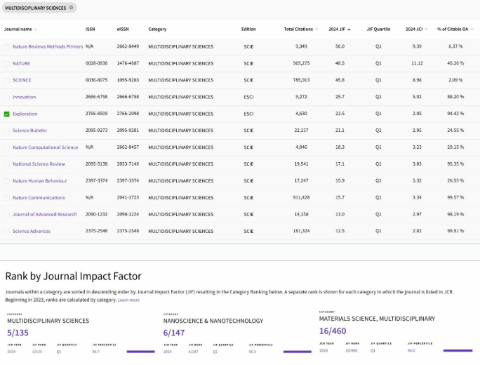Select NANOSCIENCE & NANOTECHNOLOGY category title
Image resolution: width=480 pixels, height=365 pixels.
[213, 321]
